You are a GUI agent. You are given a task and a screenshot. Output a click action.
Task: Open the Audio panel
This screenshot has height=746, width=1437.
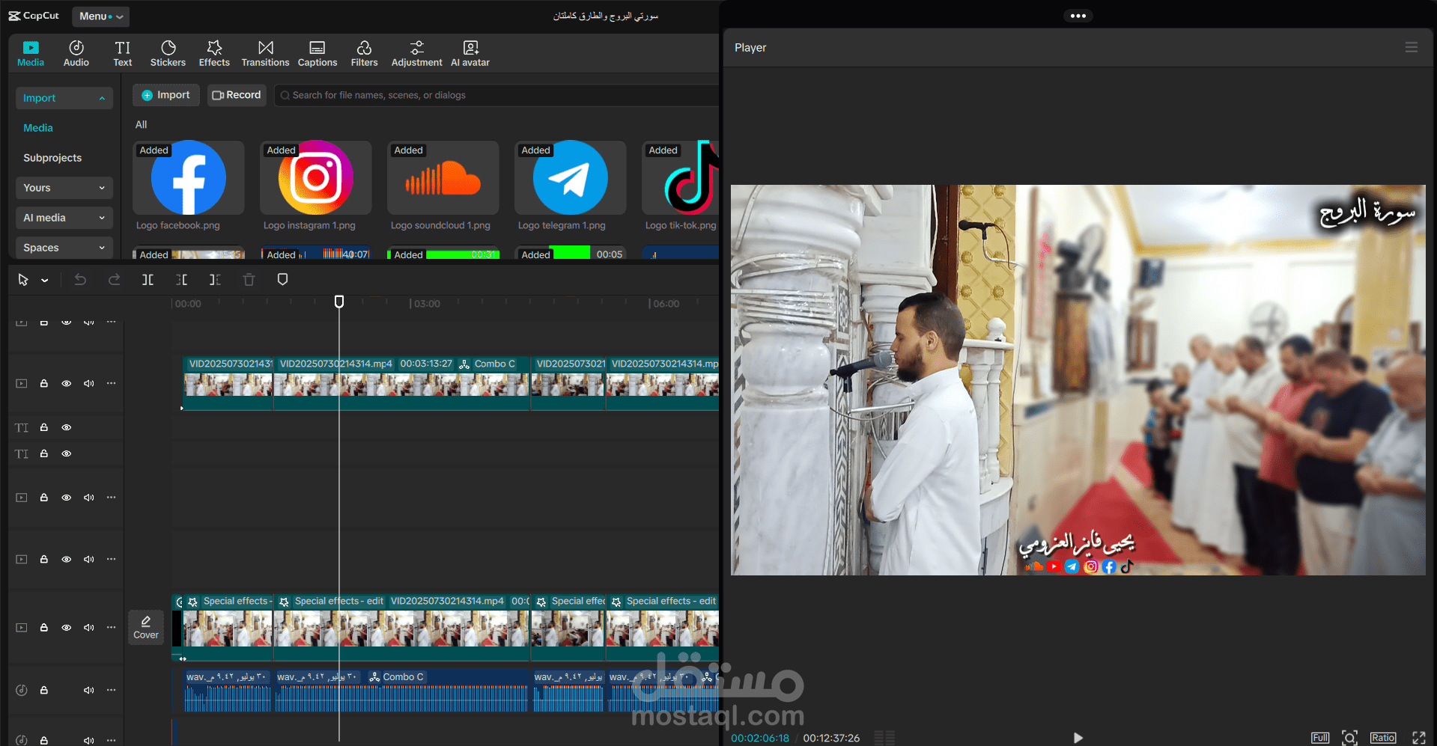click(x=76, y=53)
